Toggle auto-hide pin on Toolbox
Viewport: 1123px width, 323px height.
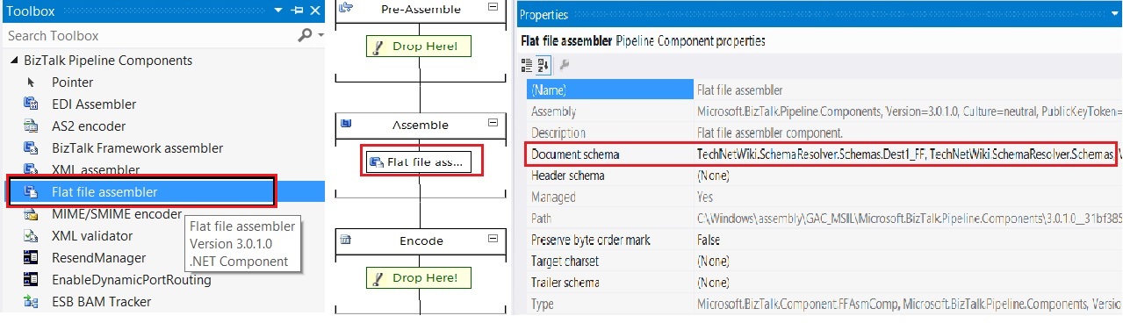(297, 11)
